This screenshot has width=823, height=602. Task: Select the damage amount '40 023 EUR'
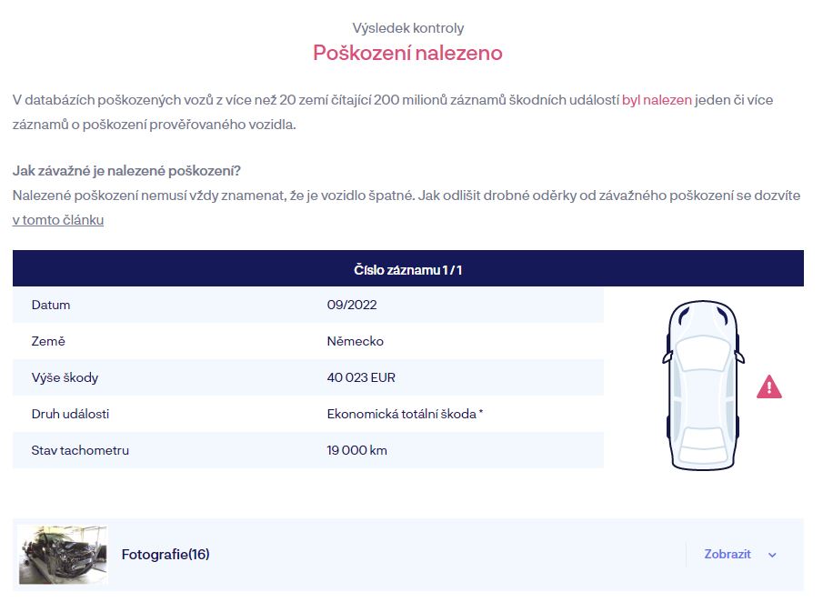coord(361,377)
